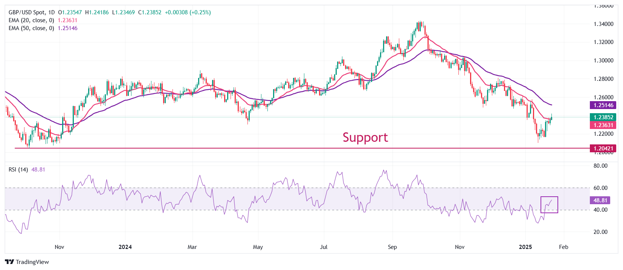The image size is (623, 270).
Task: Click the 20.00 RSI axis label
Action: pyautogui.click(x=600, y=232)
